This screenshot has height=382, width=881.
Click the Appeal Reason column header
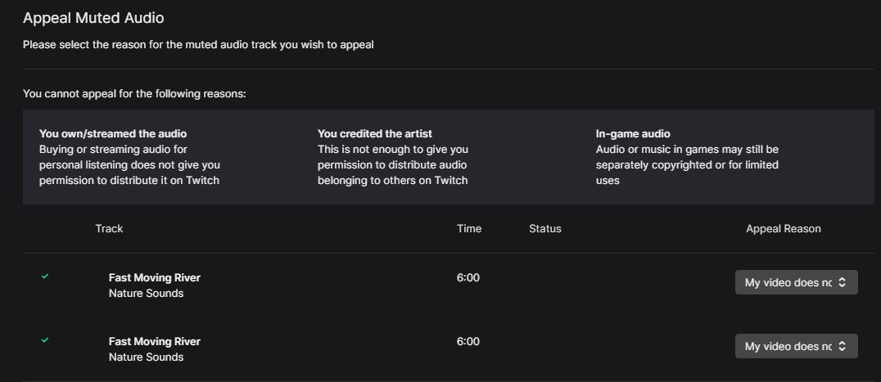pos(783,228)
